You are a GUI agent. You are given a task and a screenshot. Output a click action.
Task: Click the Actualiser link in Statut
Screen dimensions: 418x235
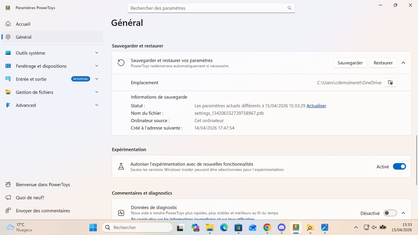tap(316, 106)
